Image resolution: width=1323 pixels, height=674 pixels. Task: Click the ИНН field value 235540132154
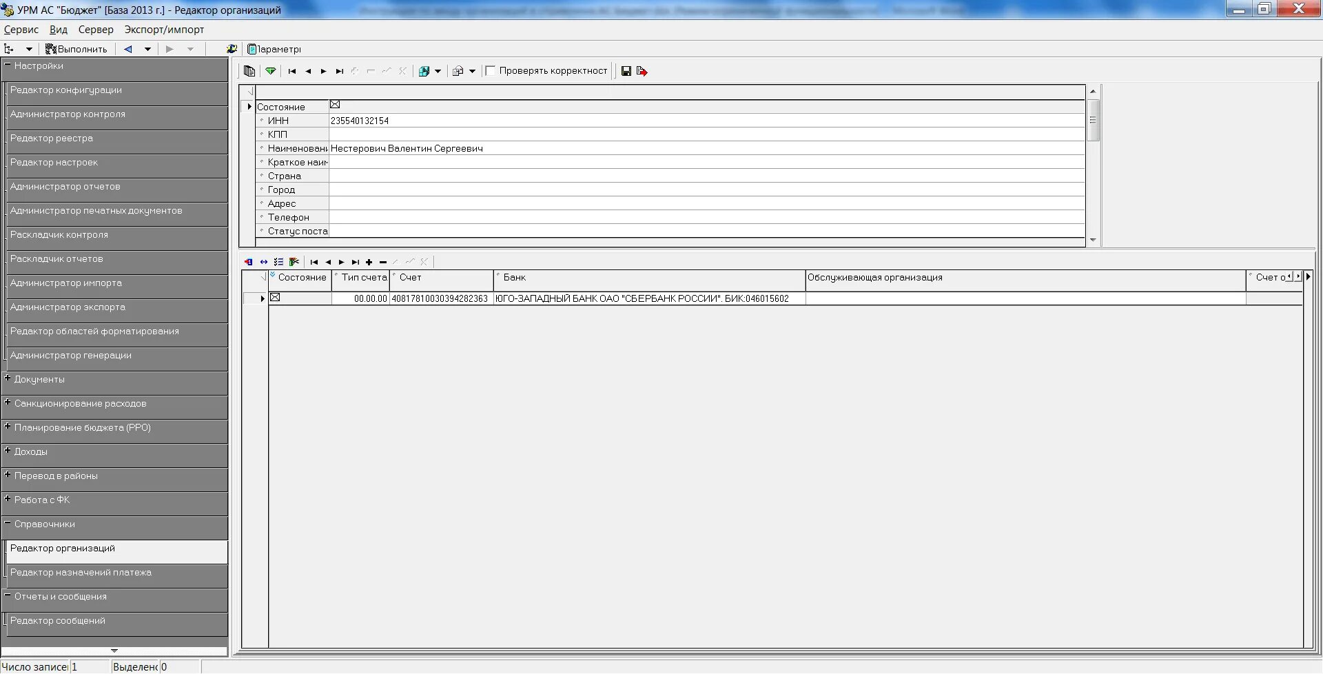707,121
